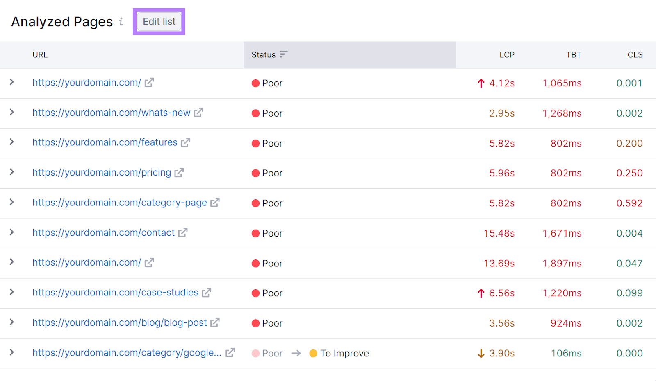This screenshot has height=381, width=656.
Task: Click the red Poor dot on the contact row
Action: tap(255, 233)
